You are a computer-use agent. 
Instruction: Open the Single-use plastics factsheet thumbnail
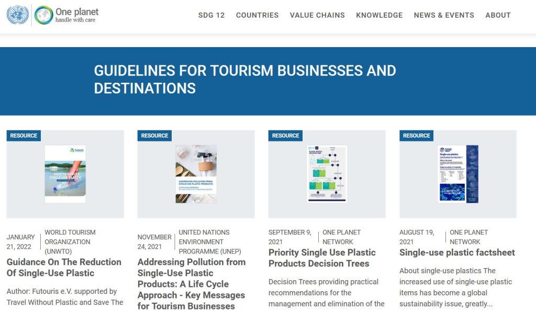pos(458,174)
